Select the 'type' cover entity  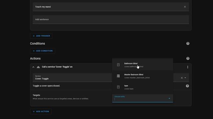tap(142, 87)
